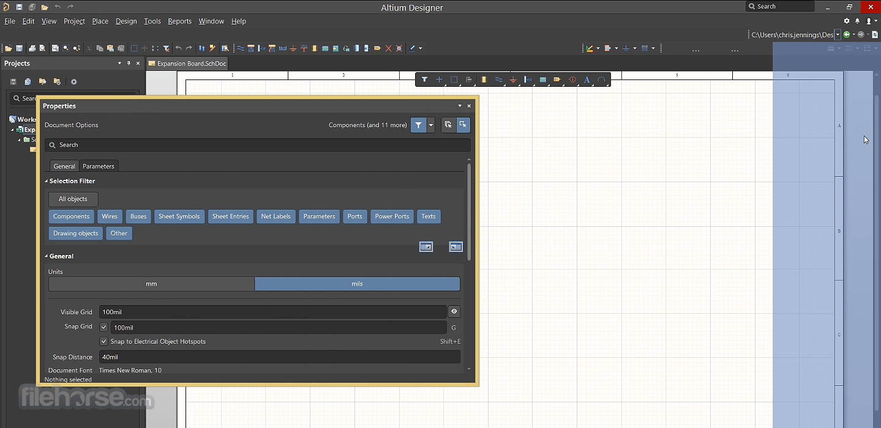881x428 pixels.
Task: Pin the Projects panel
Action: click(129, 63)
